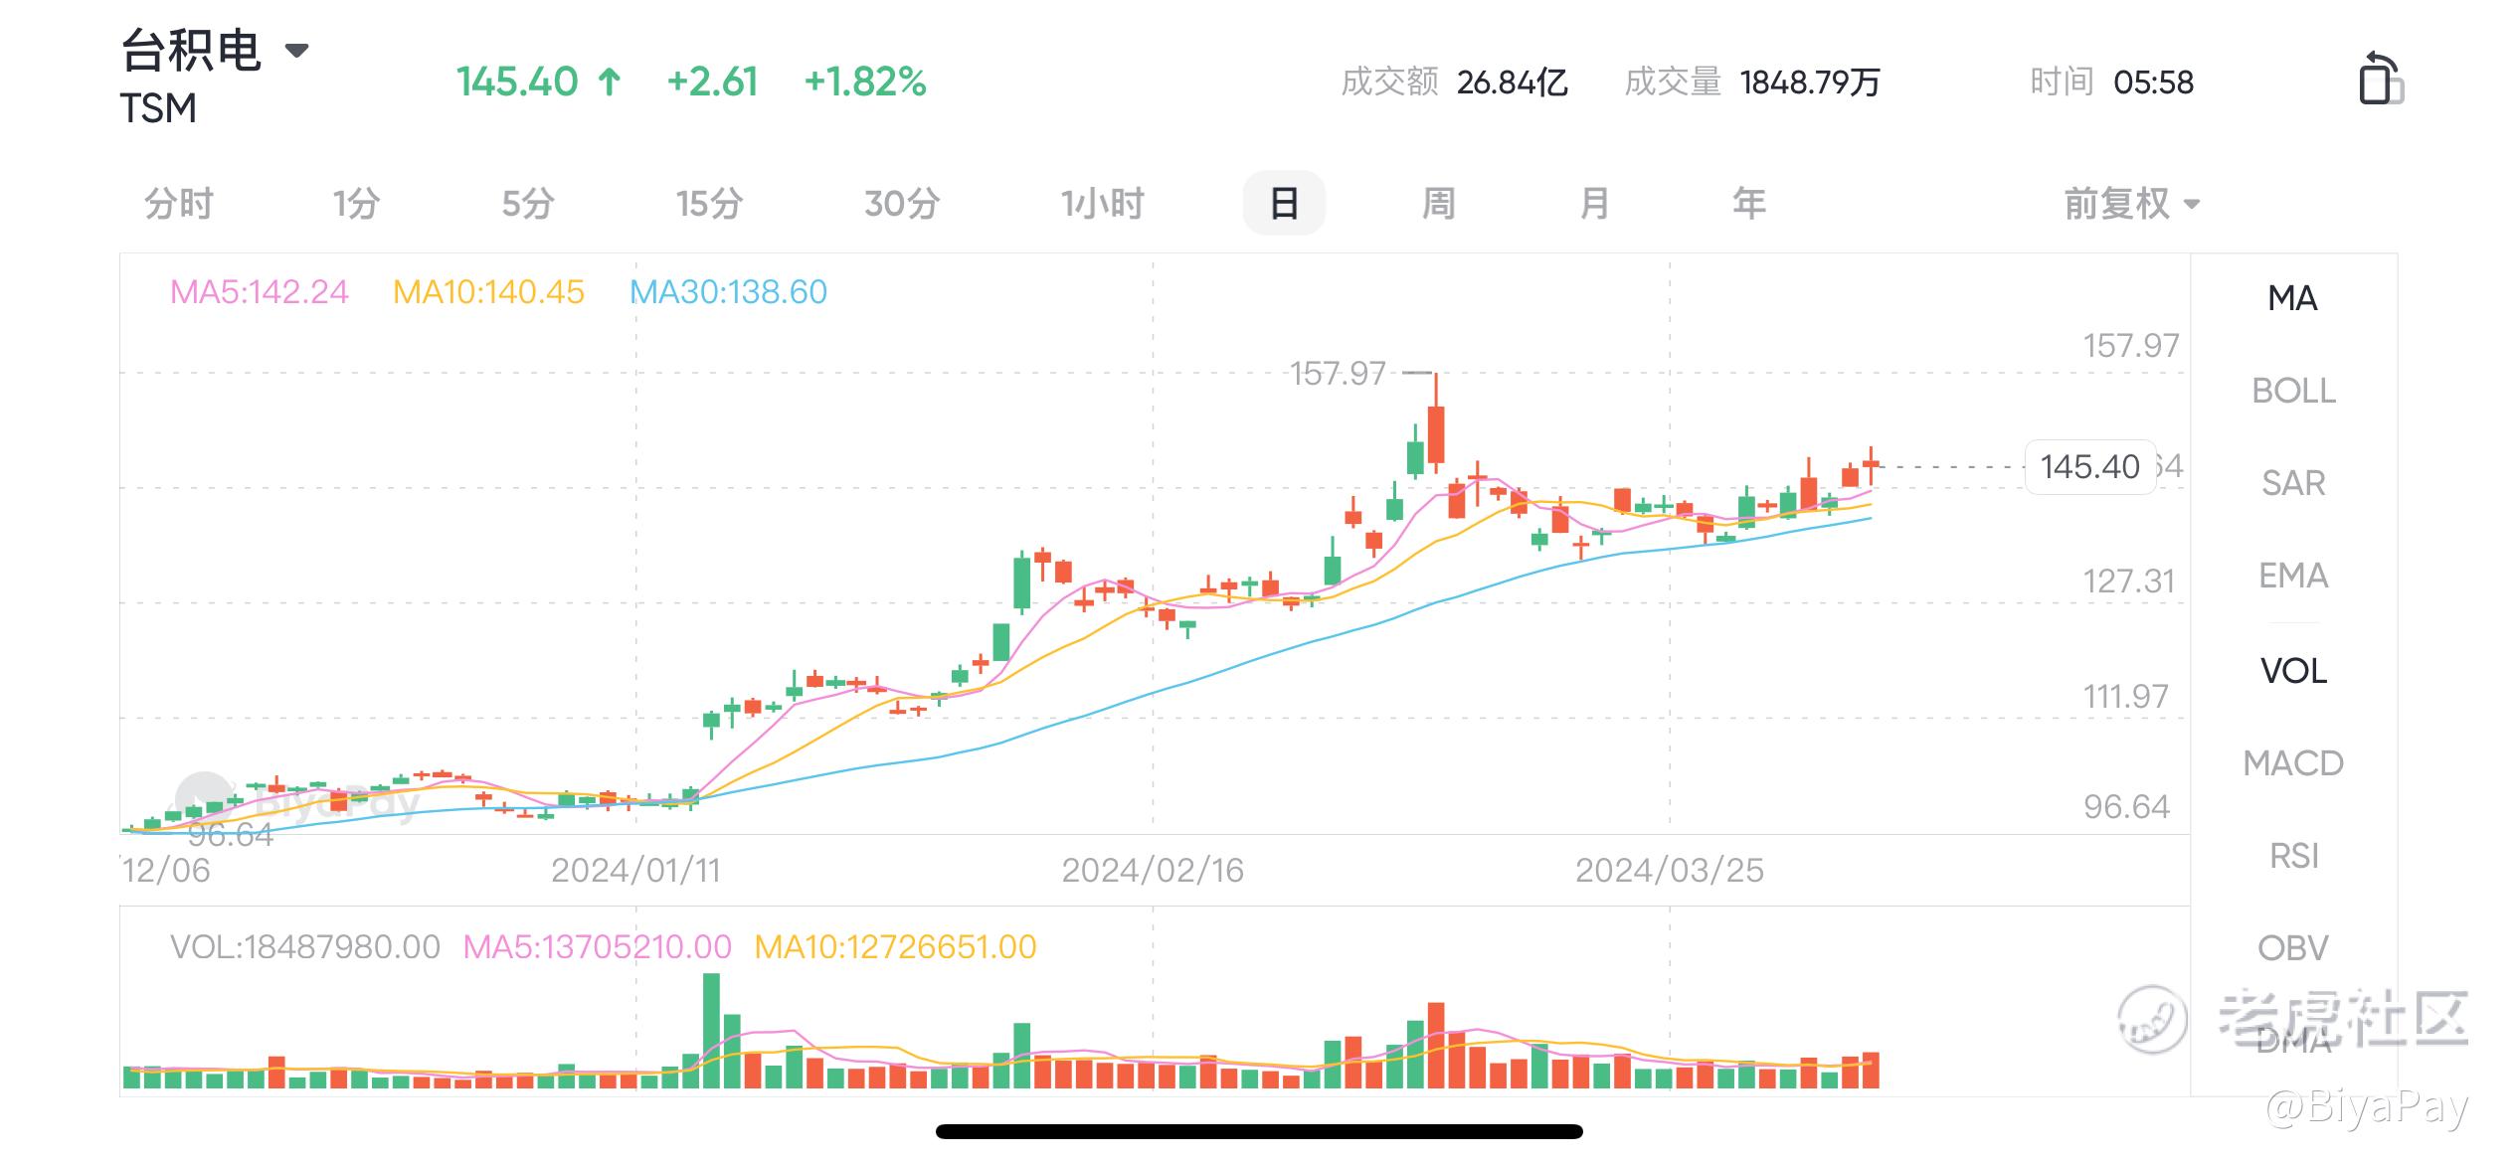This screenshot has width=2518, height=1163.
Task: Click the volume MA5:13705210.00 label
Action: (598, 947)
